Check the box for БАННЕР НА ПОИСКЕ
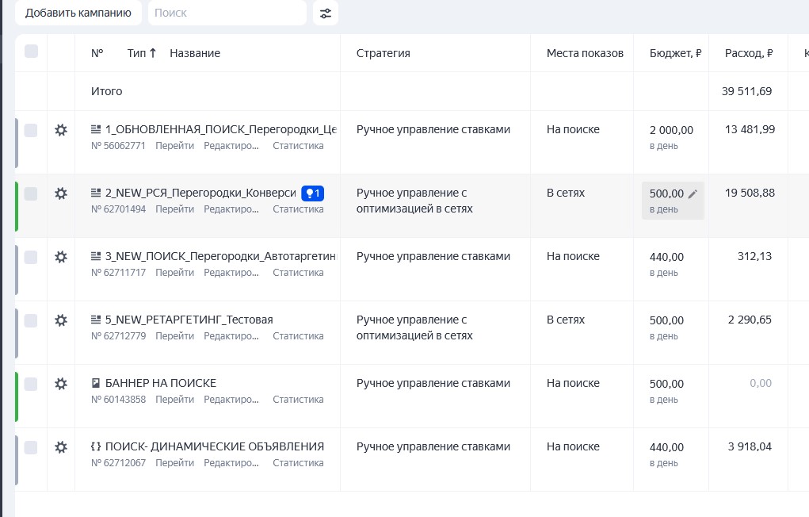The image size is (809, 517). pos(31,384)
